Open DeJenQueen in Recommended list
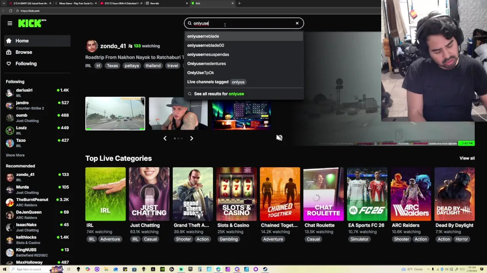 (x=37, y=215)
